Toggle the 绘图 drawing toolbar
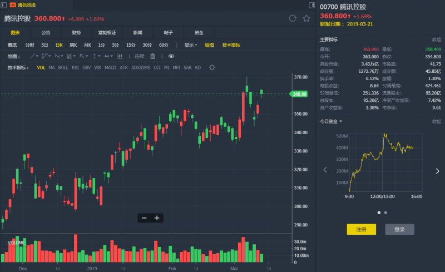The width and height of the screenshot is (445, 272). pyautogui.click(x=209, y=45)
